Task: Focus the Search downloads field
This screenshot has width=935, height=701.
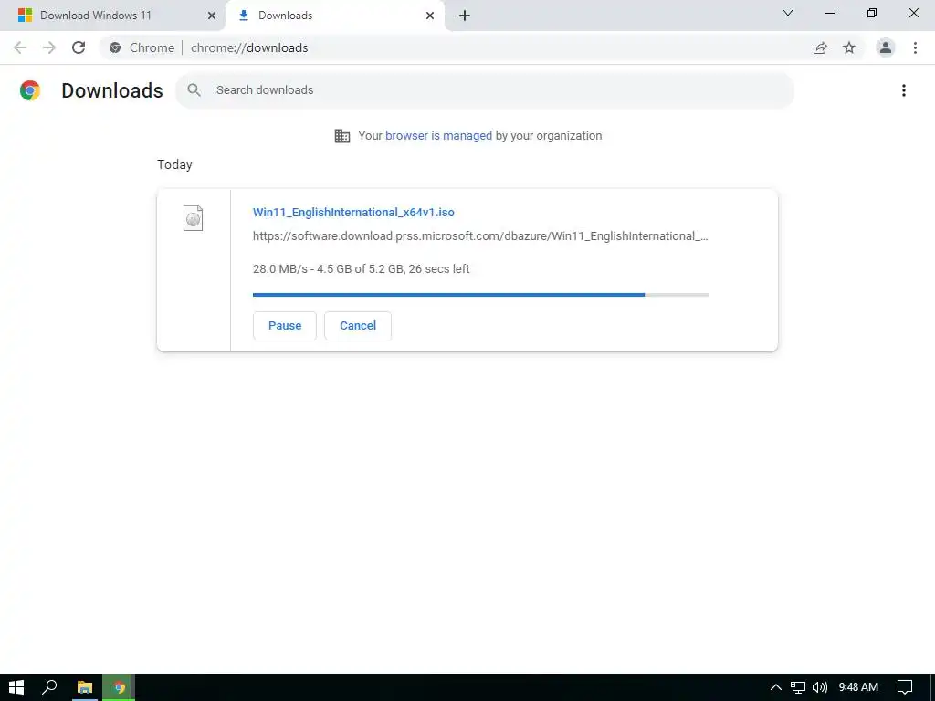Action: point(484,90)
